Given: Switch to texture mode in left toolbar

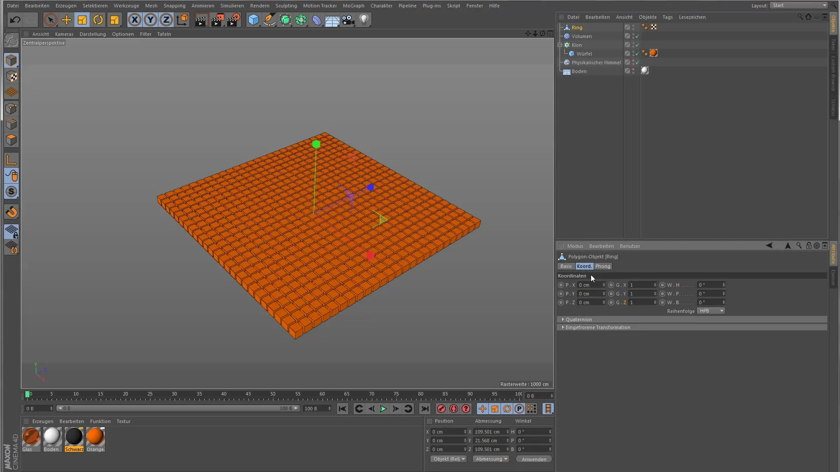Looking at the screenshot, I should (x=11, y=76).
